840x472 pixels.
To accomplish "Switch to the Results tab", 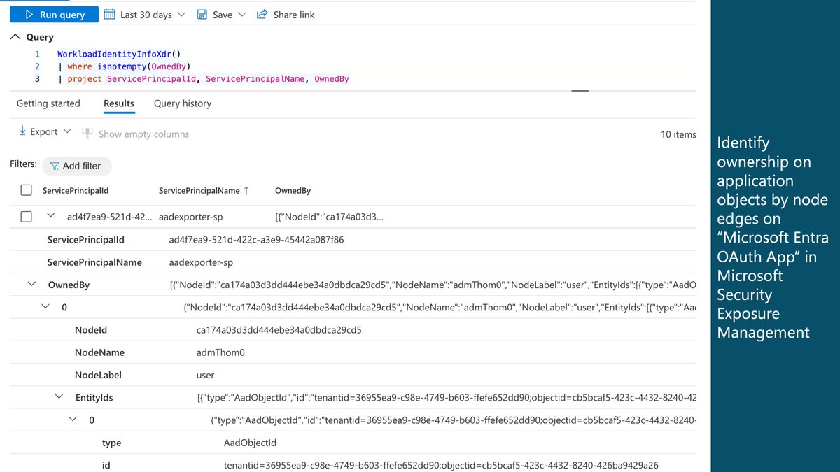I will pos(119,103).
